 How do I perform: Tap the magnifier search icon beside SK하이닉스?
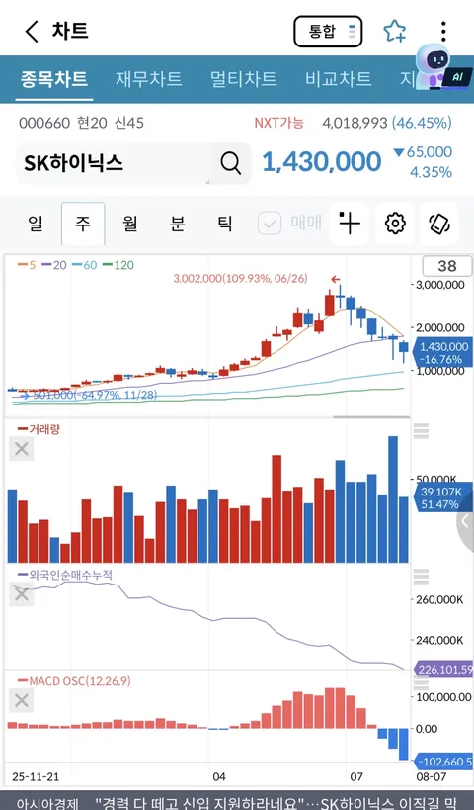[x=230, y=164]
